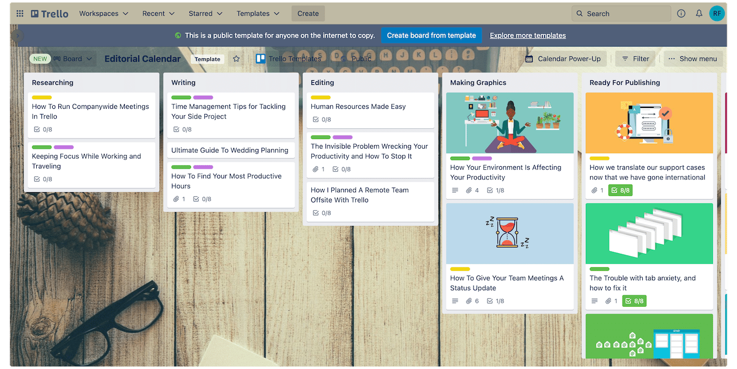Viewport: 737px width, 369px height.
Task: Open the Filter options
Action: [x=635, y=59]
